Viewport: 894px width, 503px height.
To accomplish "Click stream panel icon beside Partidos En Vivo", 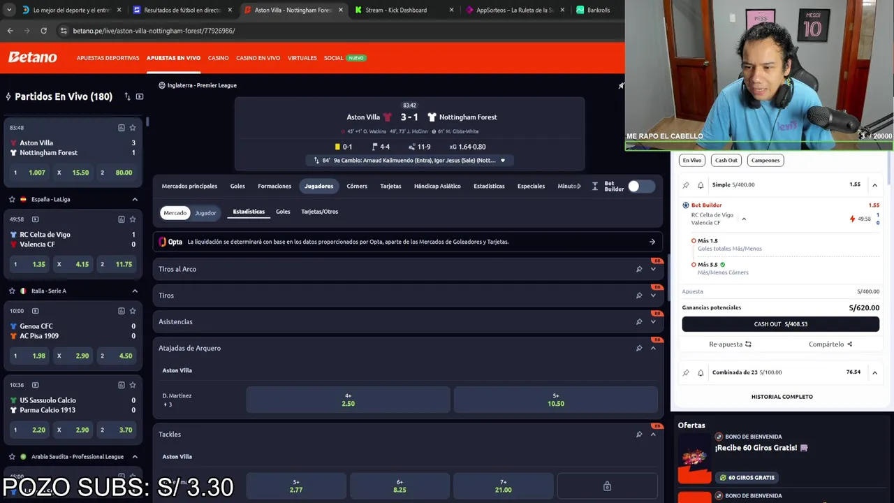I will point(140,96).
